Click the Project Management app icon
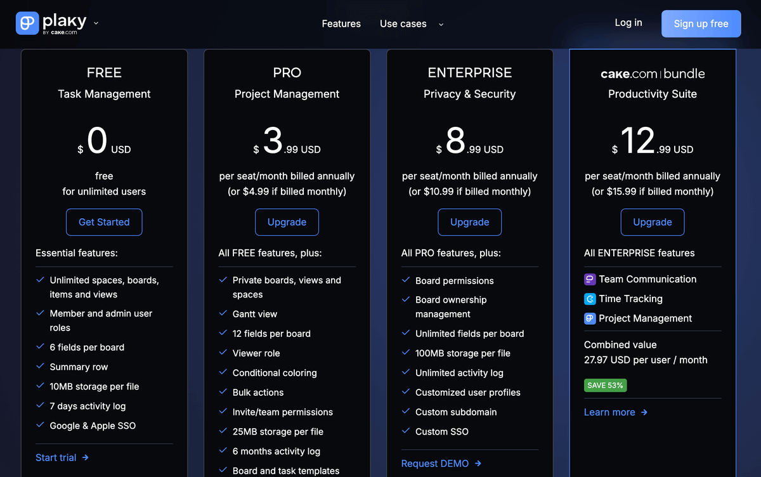Viewport: 761px width, 477px height. [x=590, y=319]
